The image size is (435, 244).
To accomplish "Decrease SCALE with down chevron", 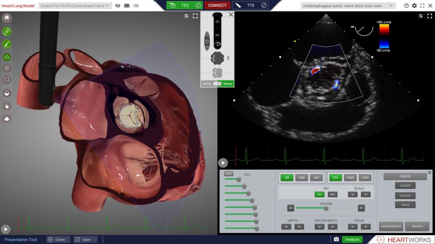I will coord(353,194).
